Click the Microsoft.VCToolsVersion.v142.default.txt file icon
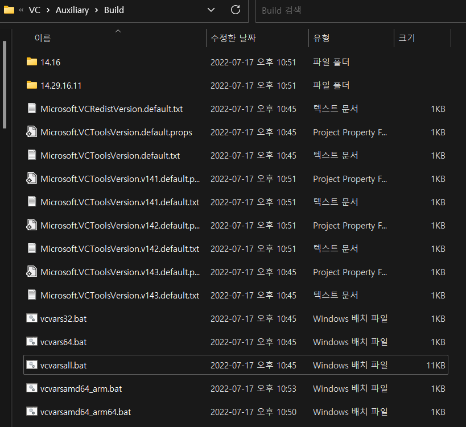 click(32, 248)
